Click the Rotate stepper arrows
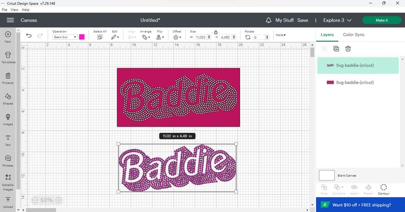The width and height of the screenshot is (405, 212). click(x=267, y=37)
